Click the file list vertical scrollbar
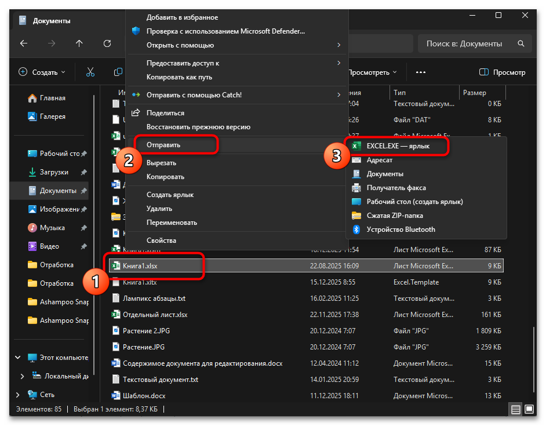This screenshot has height=426, width=546. coord(533,359)
